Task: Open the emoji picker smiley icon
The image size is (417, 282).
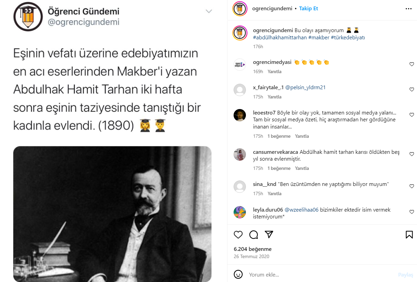Action: [238, 274]
